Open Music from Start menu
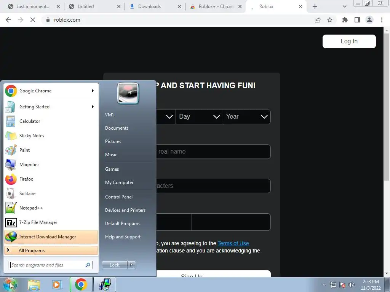390x292 pixels. point(111,155)
